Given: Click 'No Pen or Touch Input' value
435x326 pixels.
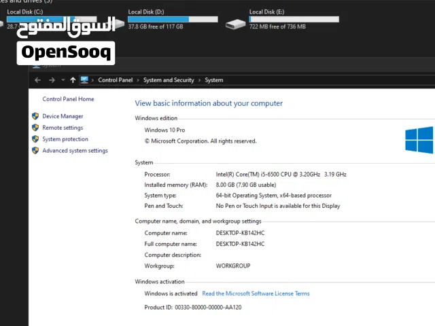Looking at the screenshot, I should (x=278, y=206).
